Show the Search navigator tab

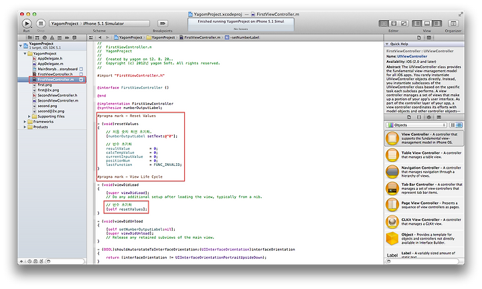coord(45,37)
